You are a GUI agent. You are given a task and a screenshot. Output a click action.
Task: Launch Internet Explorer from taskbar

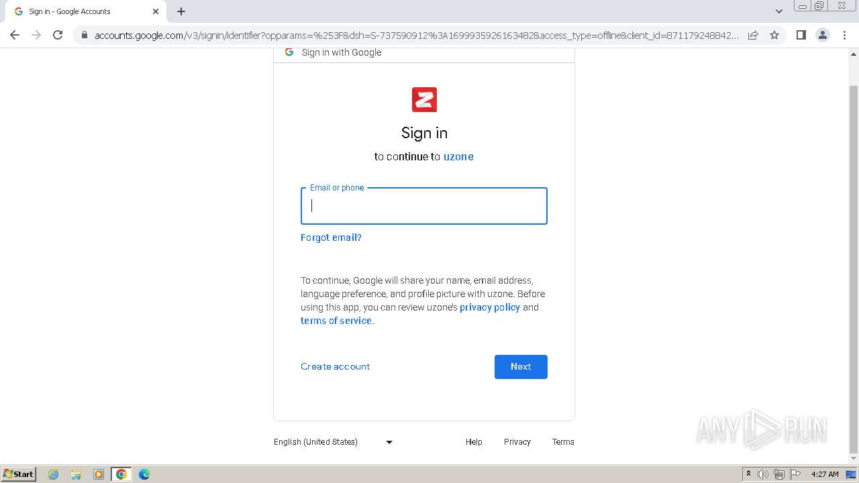click(54, 474)
